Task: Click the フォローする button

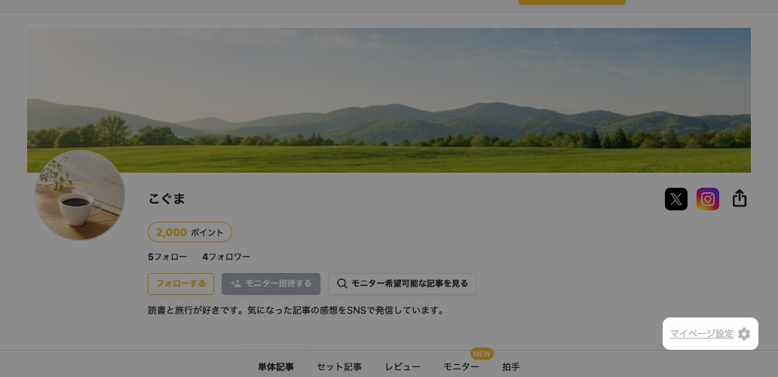Action: coord(181,284)
